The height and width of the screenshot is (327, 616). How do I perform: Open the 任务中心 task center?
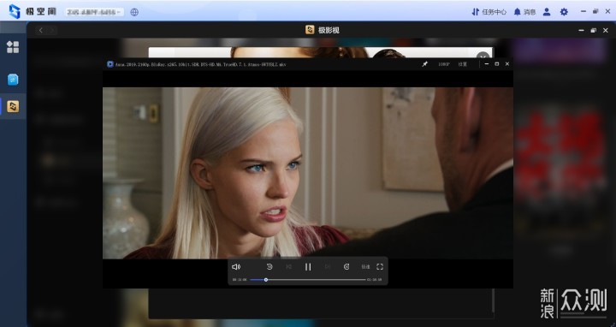click(489, 12)
